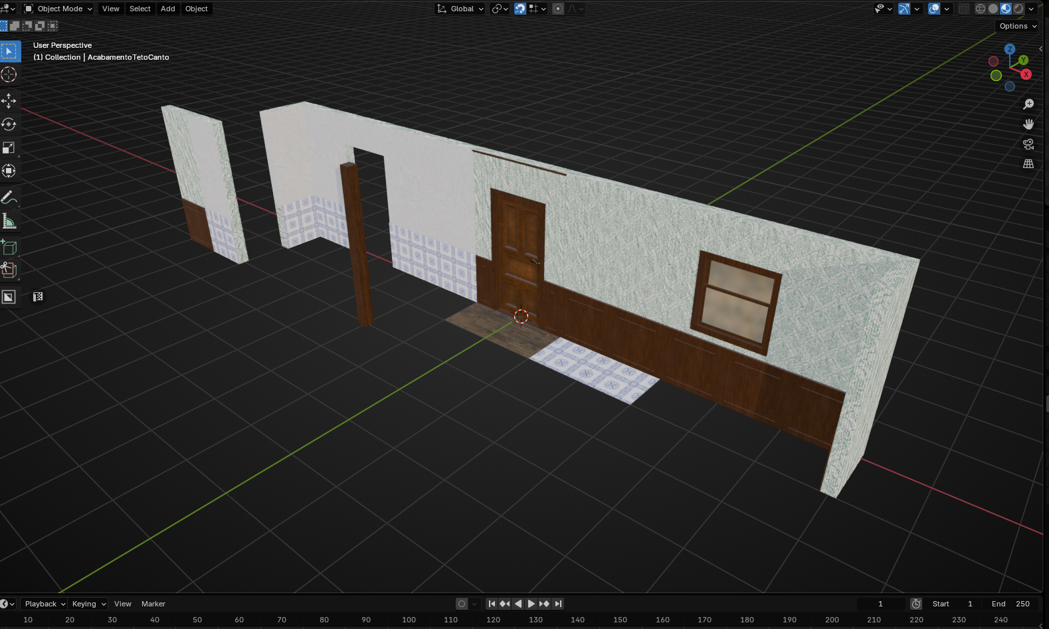Screen dimensions: 1049x629
Task: Toggle timeline auto keying record button
Action: 462,604
